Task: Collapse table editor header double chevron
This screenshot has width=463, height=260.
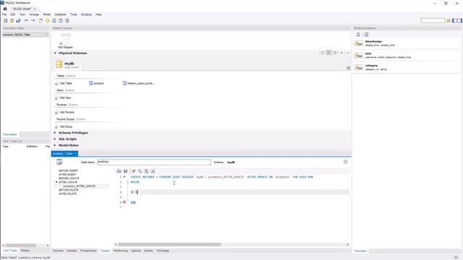Action: (x=346, y=162)
